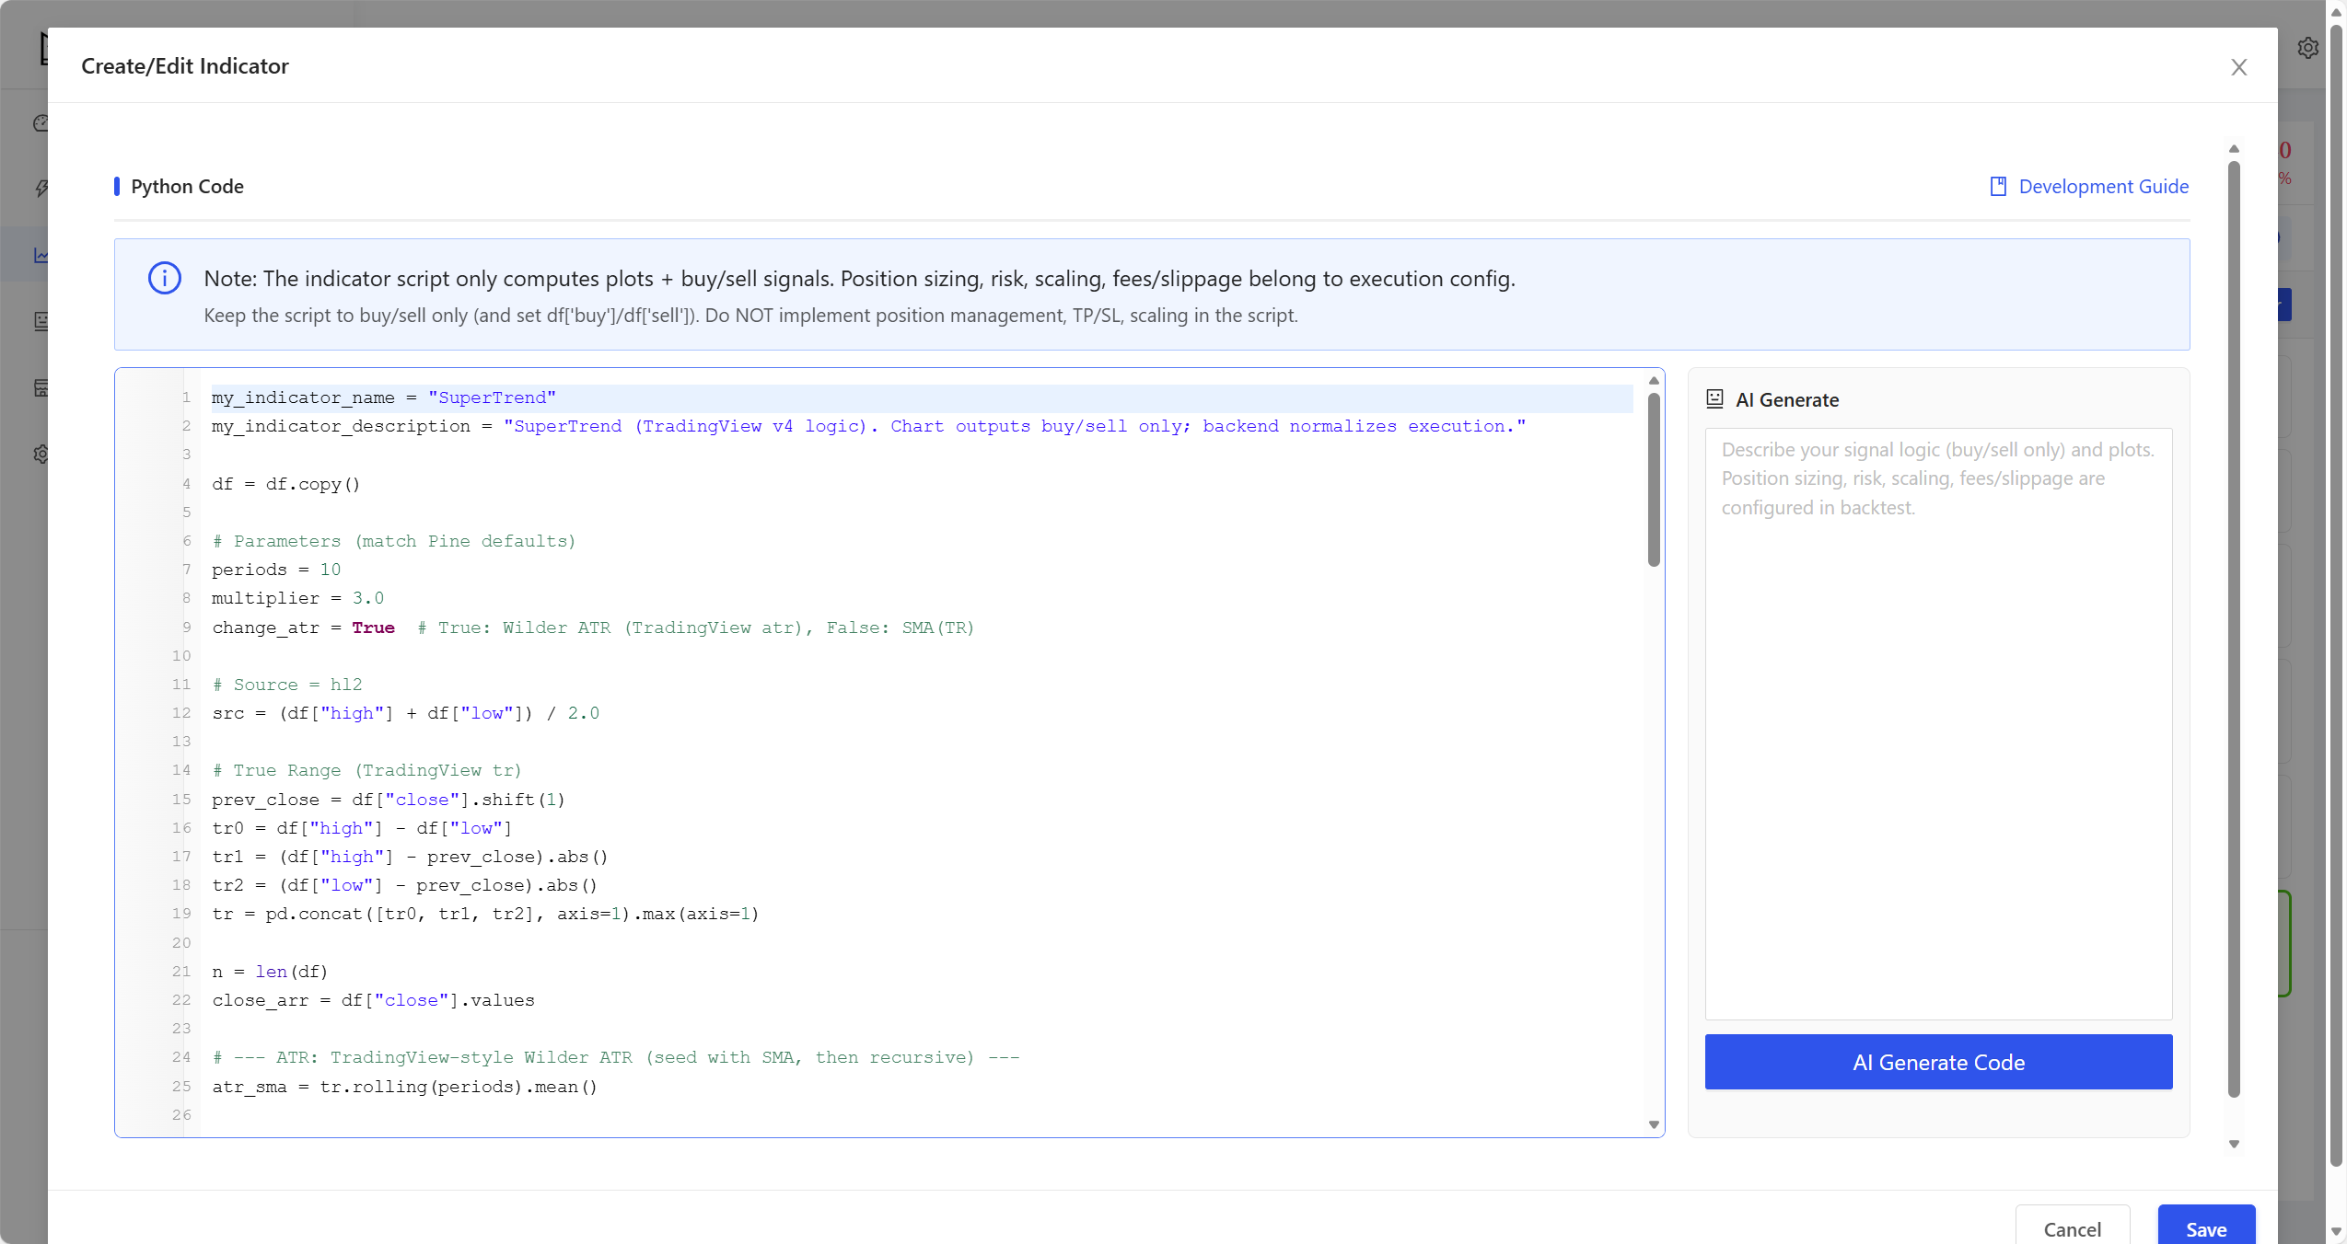Click the 'prev_close' shift line
This screenshot has width=2347, height=1244.
pos(389,800)
